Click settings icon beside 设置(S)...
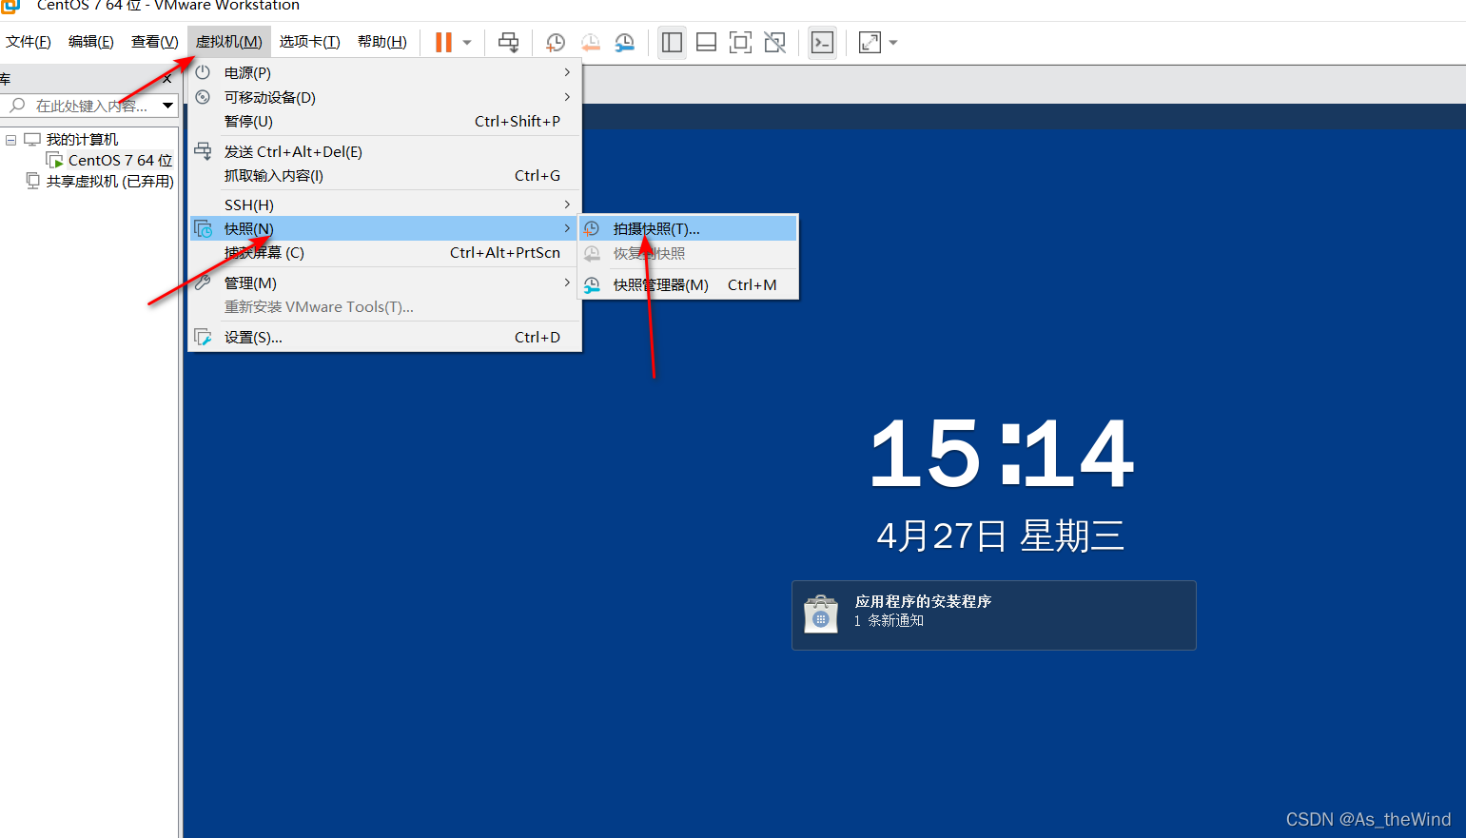 (x=203, y=337)
